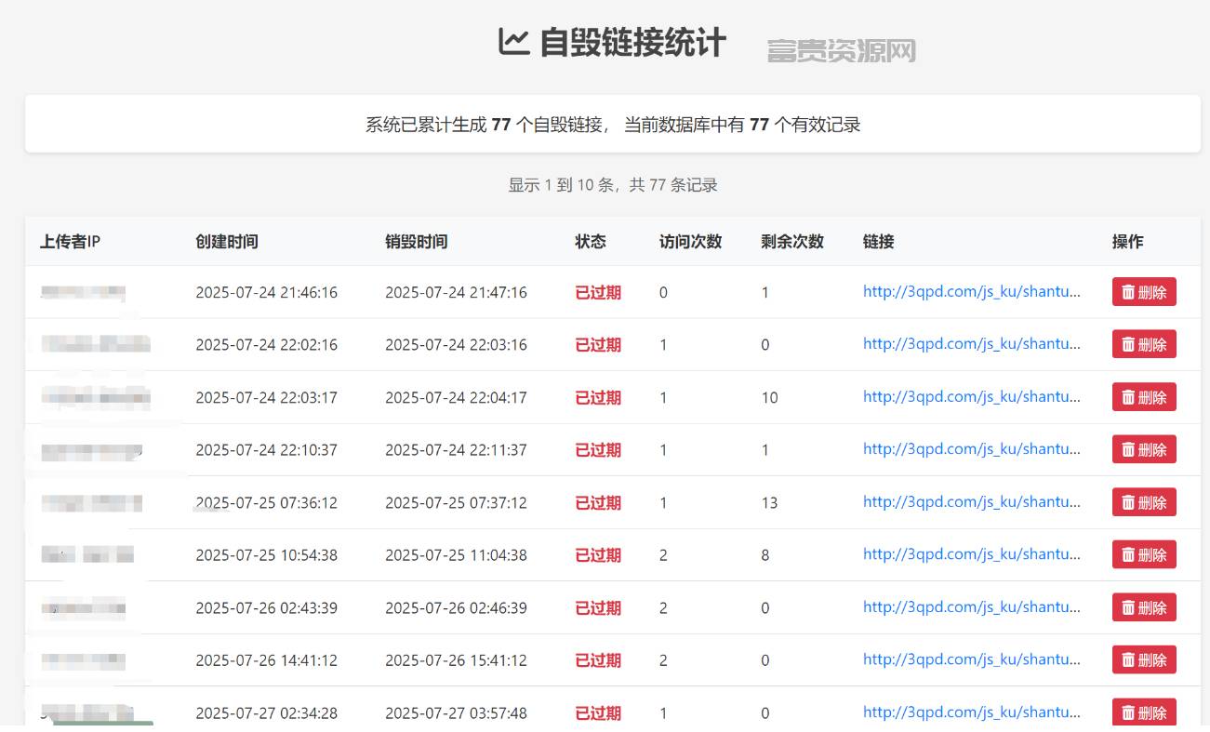
Task: Click destroy time 2025-07-24 22:04:17
Action: click(x=456, y=397)
